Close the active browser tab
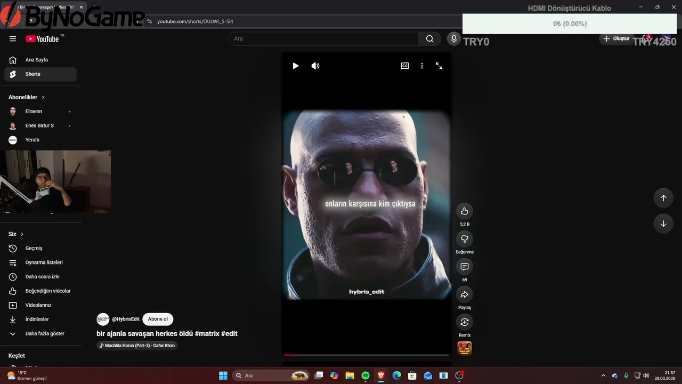682x384 pixels. coord(82,7)
